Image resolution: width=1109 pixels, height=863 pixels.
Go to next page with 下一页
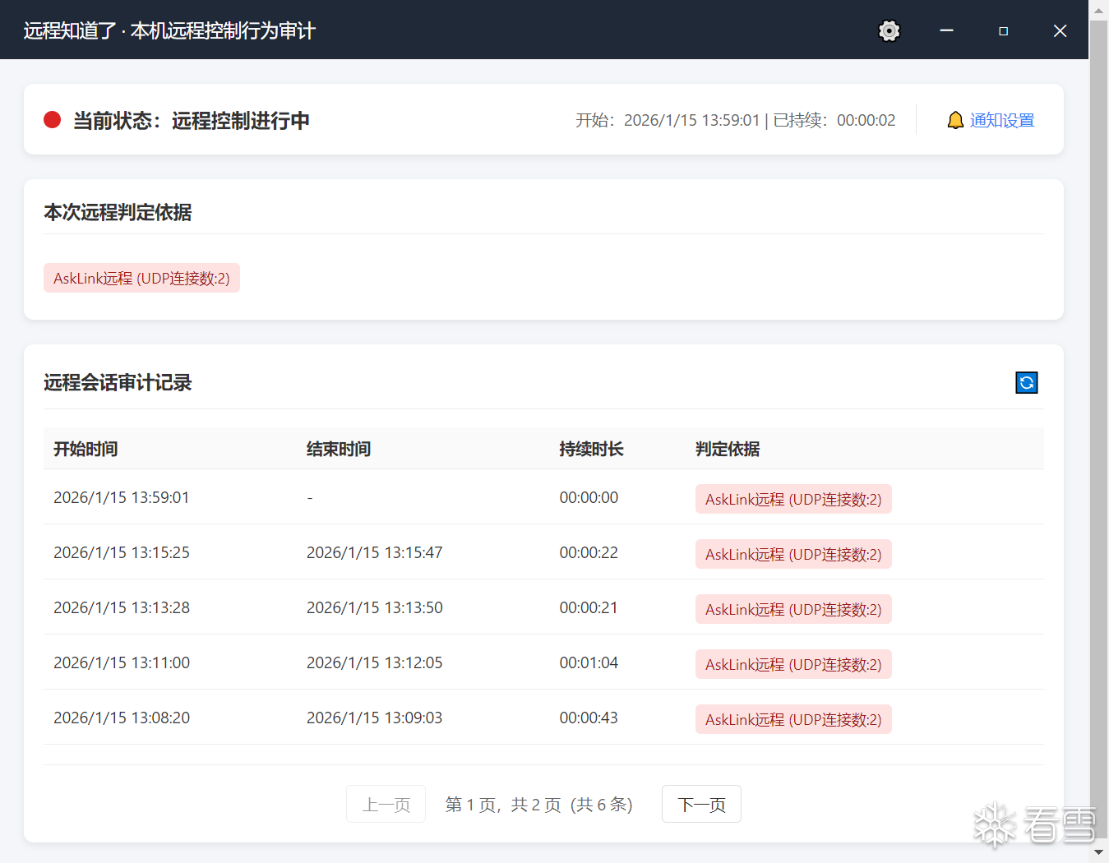(x=701, y=804)
